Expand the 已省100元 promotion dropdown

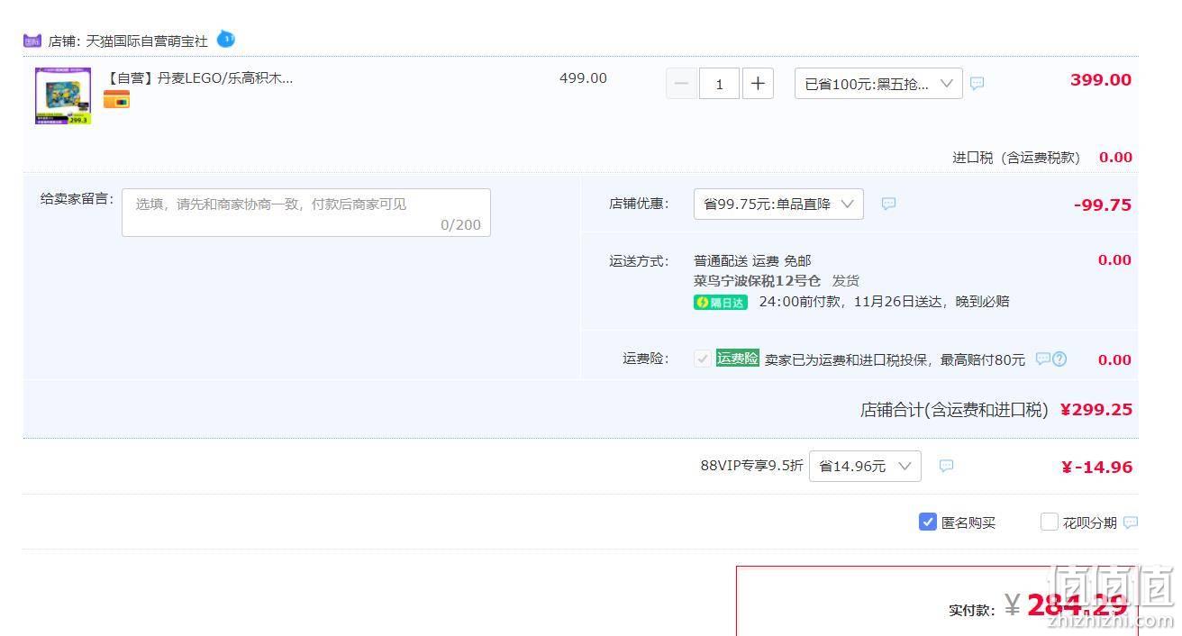coord(878,84)
